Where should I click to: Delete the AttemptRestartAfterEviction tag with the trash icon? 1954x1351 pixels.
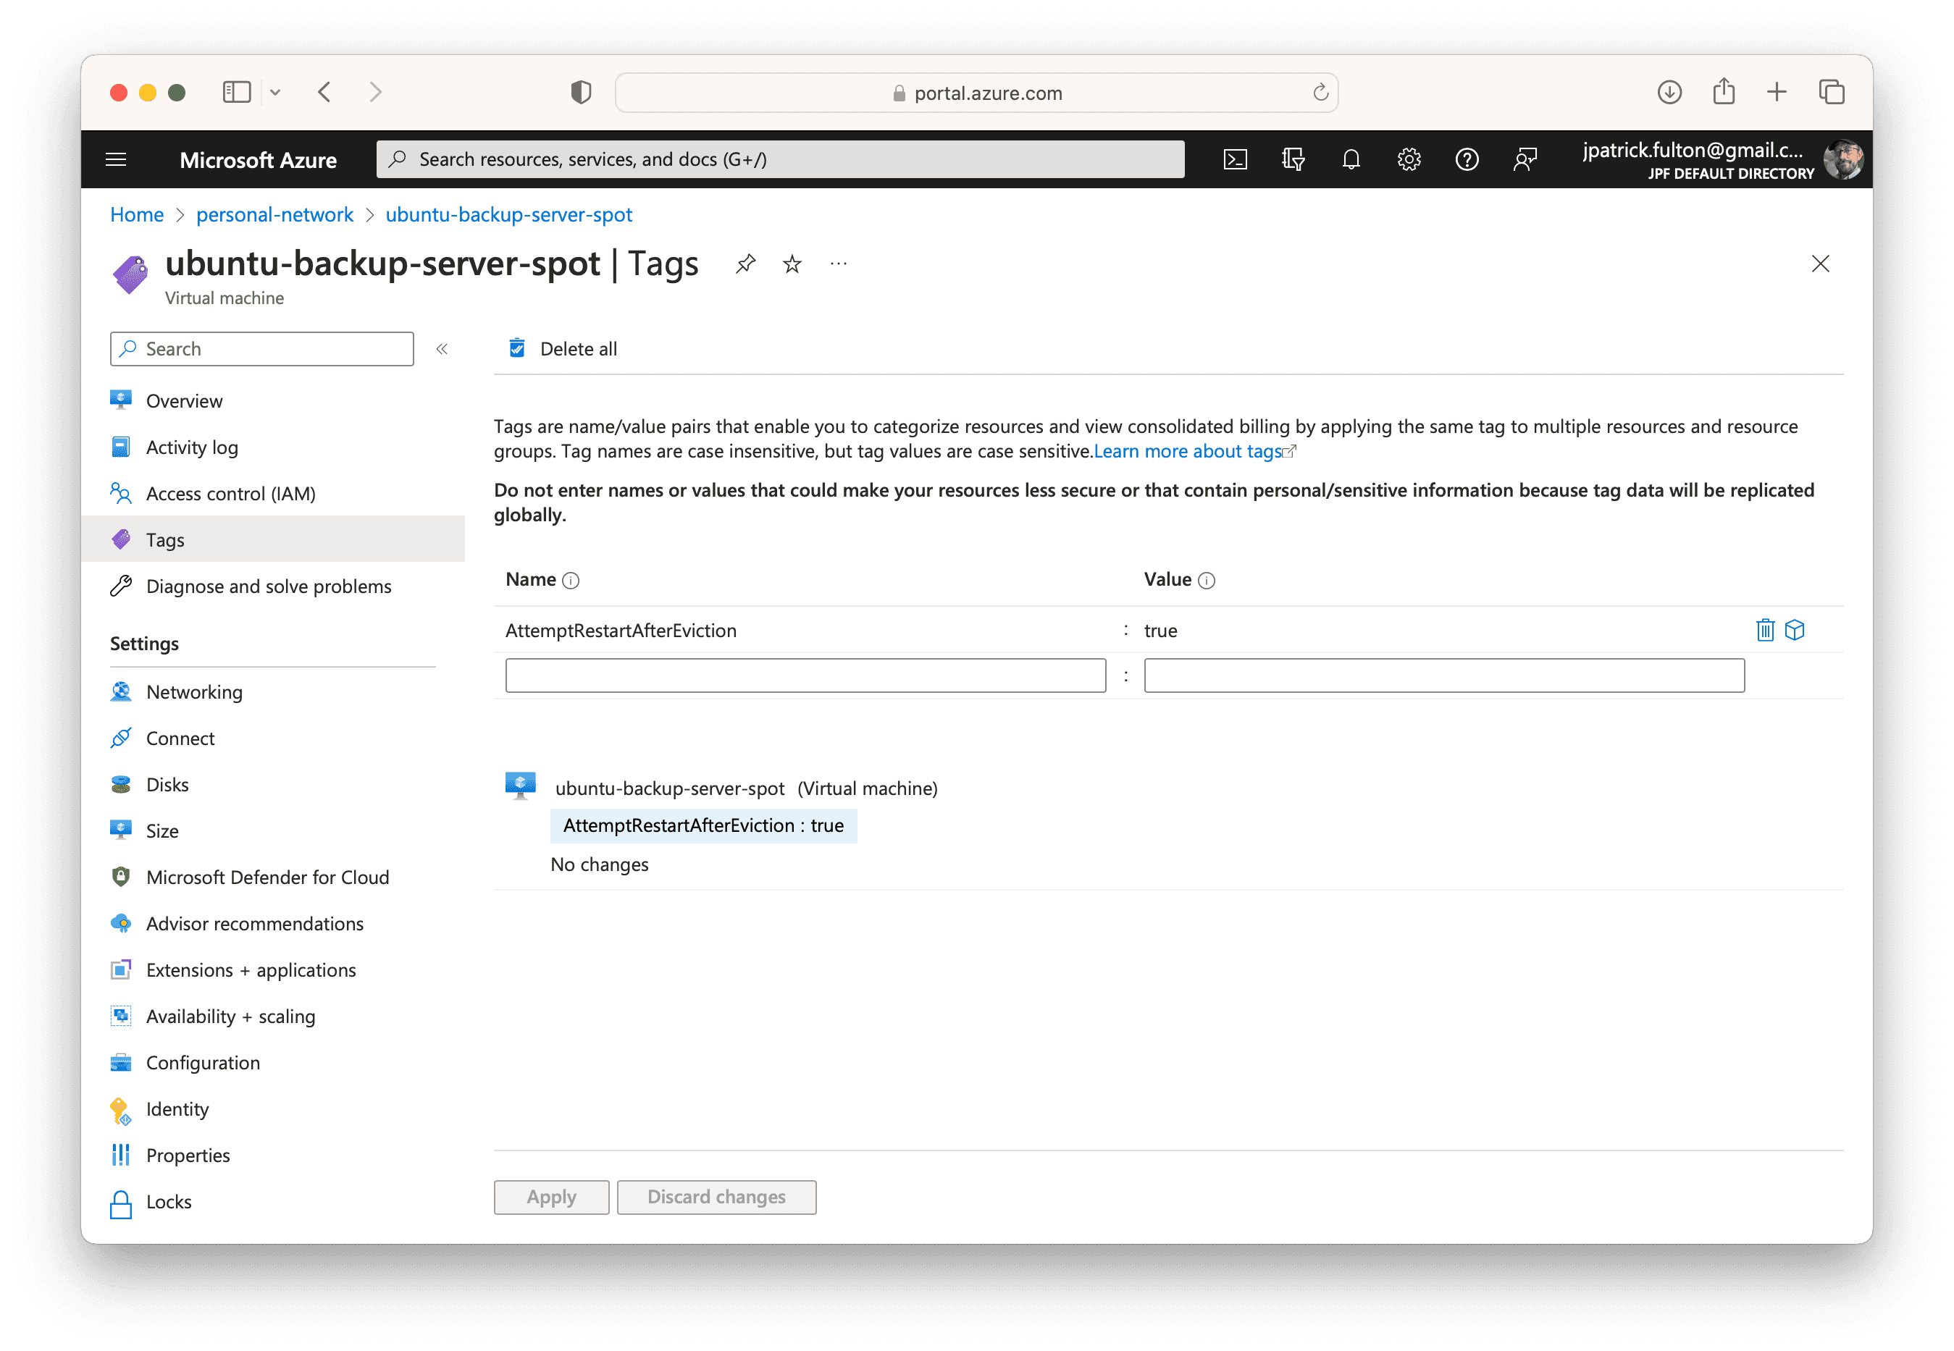1765,630
